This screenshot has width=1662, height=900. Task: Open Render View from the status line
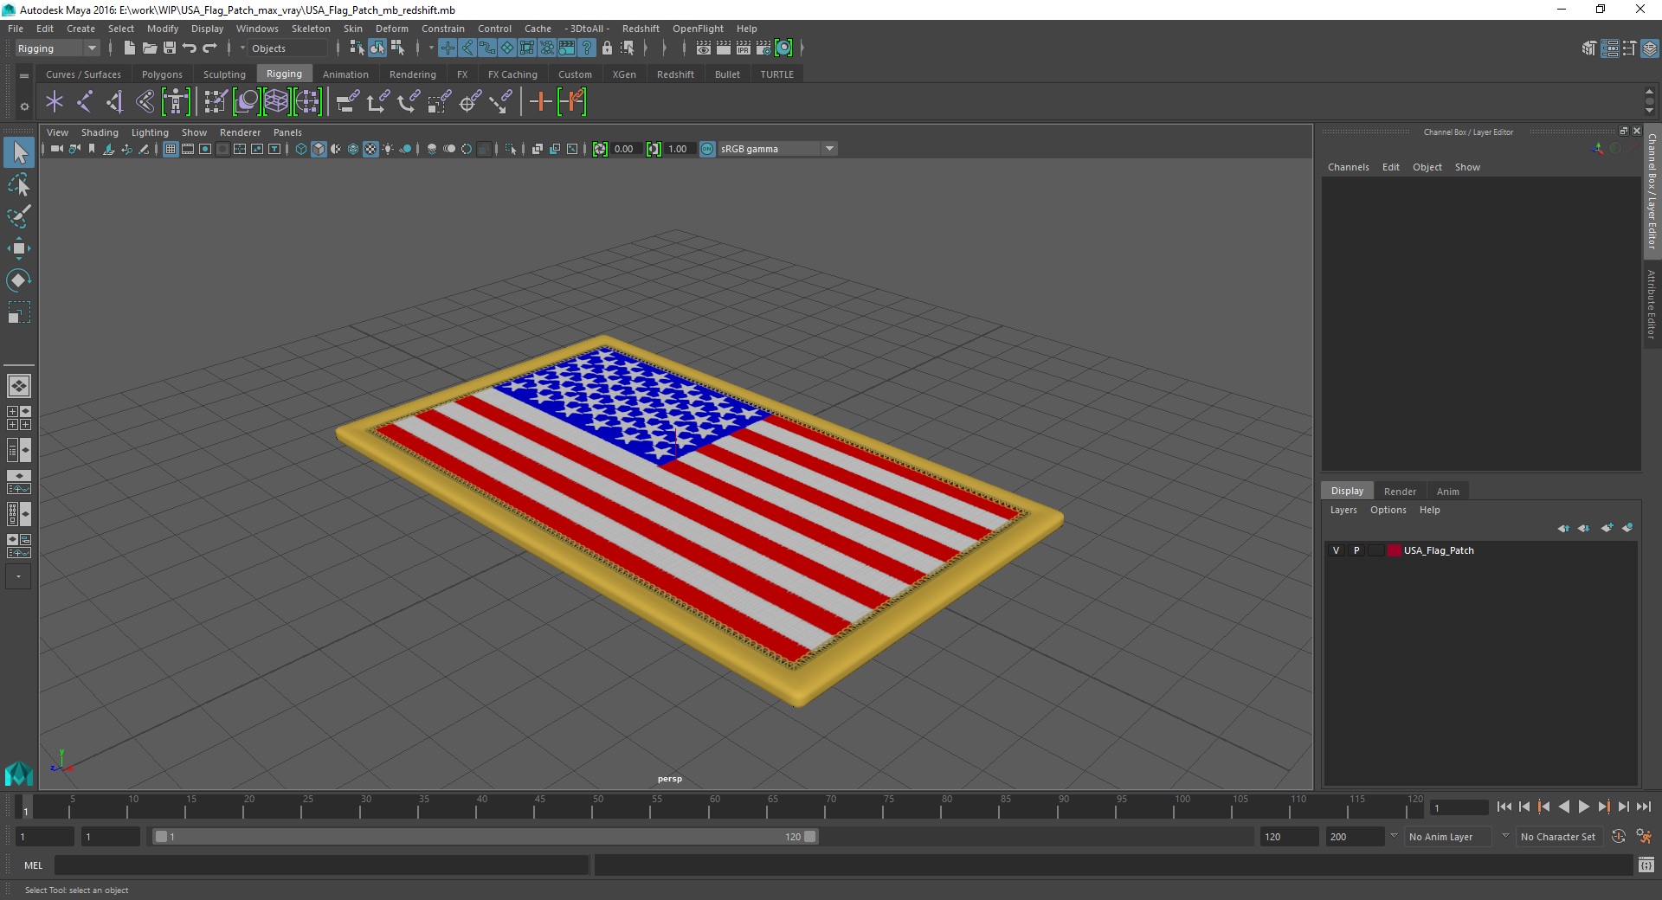coord(704,48)
